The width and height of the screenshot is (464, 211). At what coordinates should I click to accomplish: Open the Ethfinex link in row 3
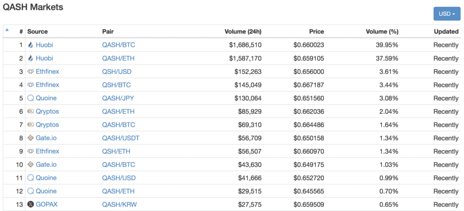(x=47, y=72)
